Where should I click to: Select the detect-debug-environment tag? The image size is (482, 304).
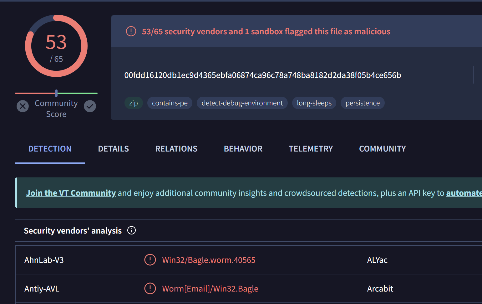tap(242, 103)
